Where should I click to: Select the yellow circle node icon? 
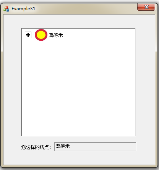click(41, 35)
